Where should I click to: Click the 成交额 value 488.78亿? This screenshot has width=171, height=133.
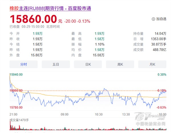click(159, 50)
